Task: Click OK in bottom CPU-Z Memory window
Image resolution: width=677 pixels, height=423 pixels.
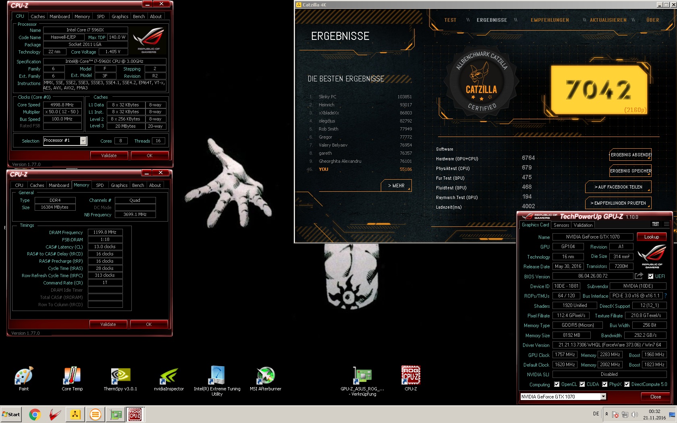Action: (x=149, y=324)
